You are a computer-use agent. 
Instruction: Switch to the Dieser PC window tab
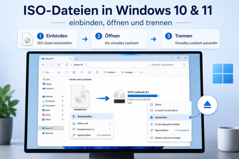[56, 59]
